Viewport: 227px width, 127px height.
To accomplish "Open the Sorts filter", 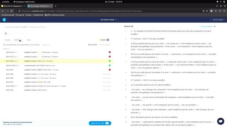I will coord(28,40).
